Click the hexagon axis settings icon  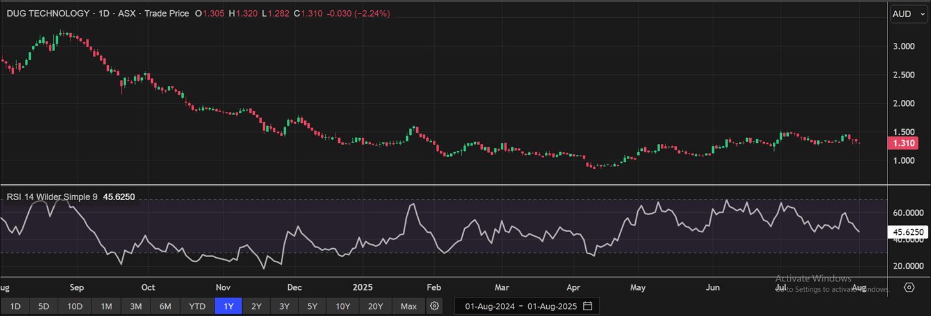(909, 287)
